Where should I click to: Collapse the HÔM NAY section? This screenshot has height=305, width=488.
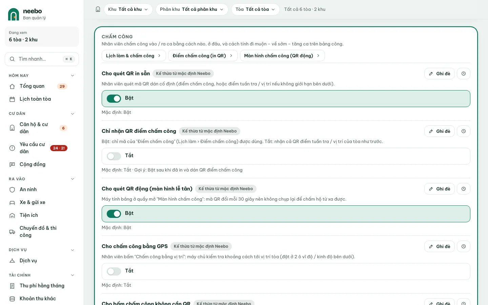coord(73,76)
